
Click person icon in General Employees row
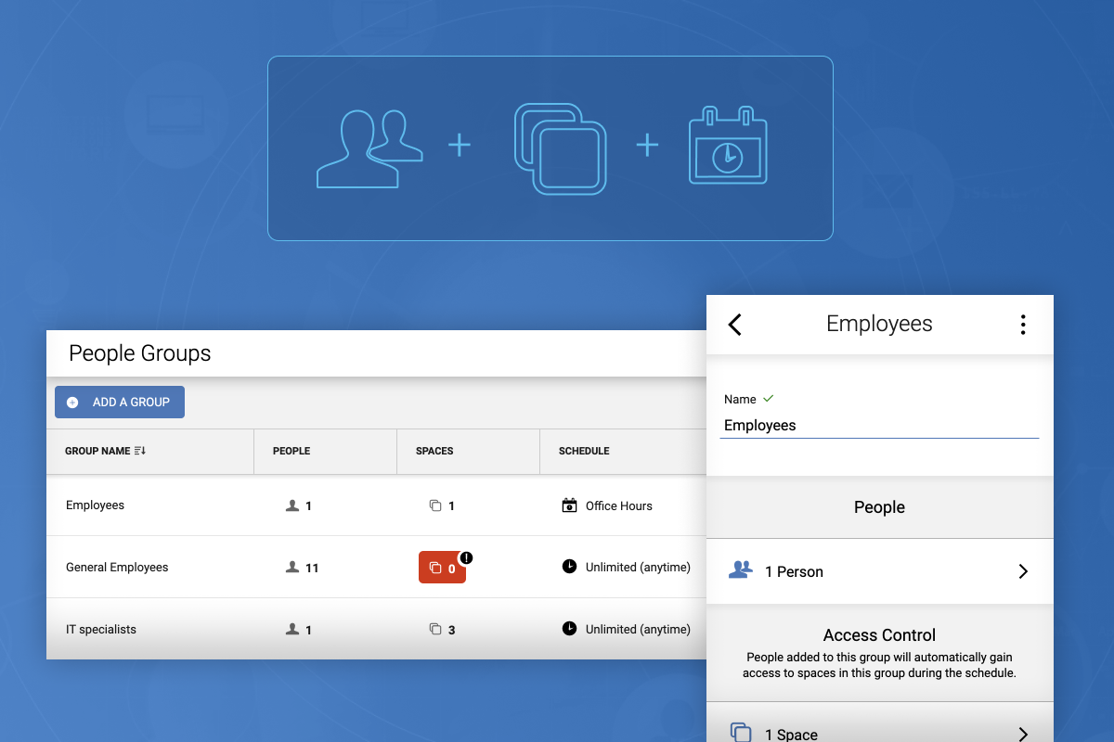(292, 568)
